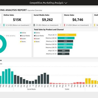Select Online in the product chart legend
The width and height of the screenshot is (98, 98).
tap(37, 33)
